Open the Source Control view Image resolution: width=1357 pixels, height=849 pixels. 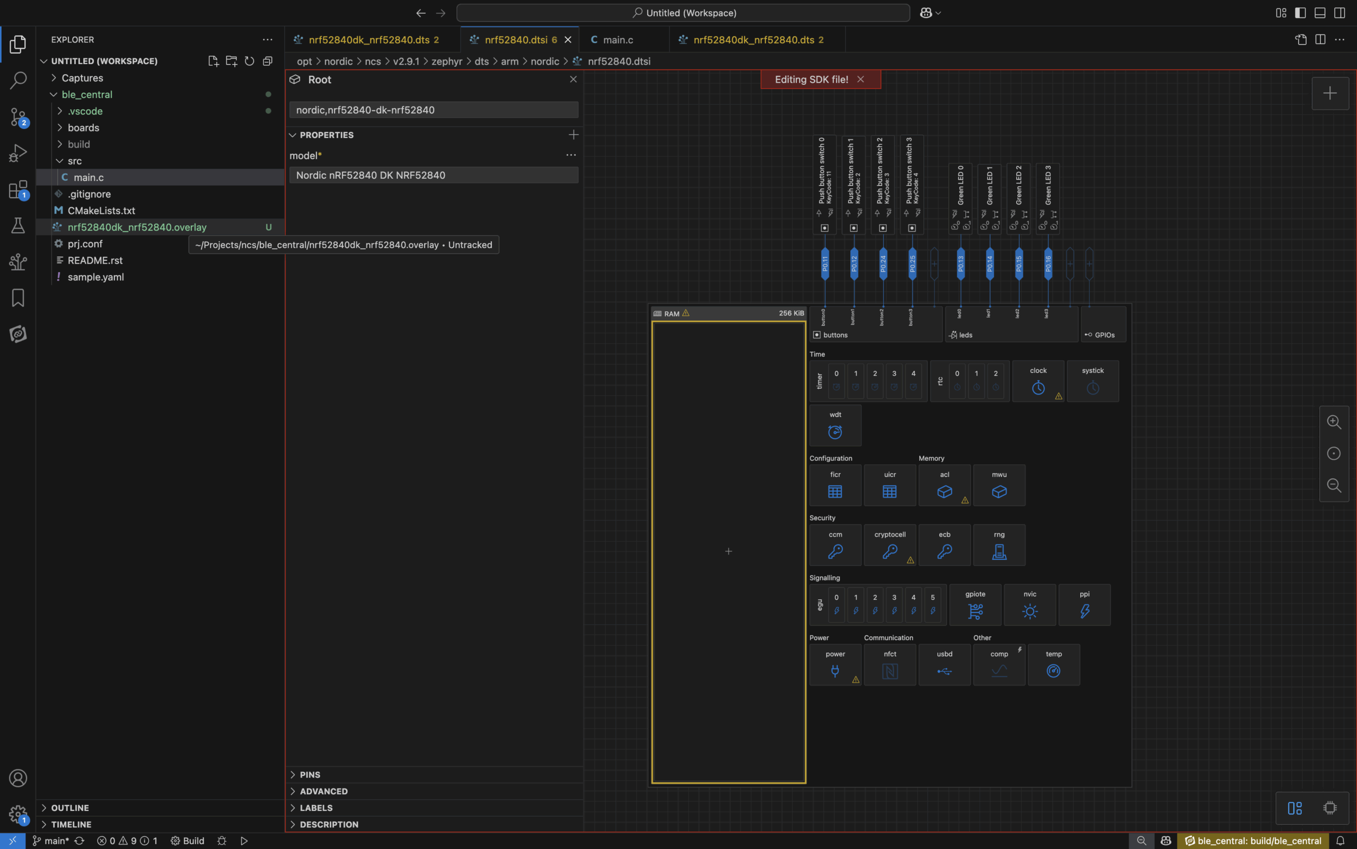18,117
